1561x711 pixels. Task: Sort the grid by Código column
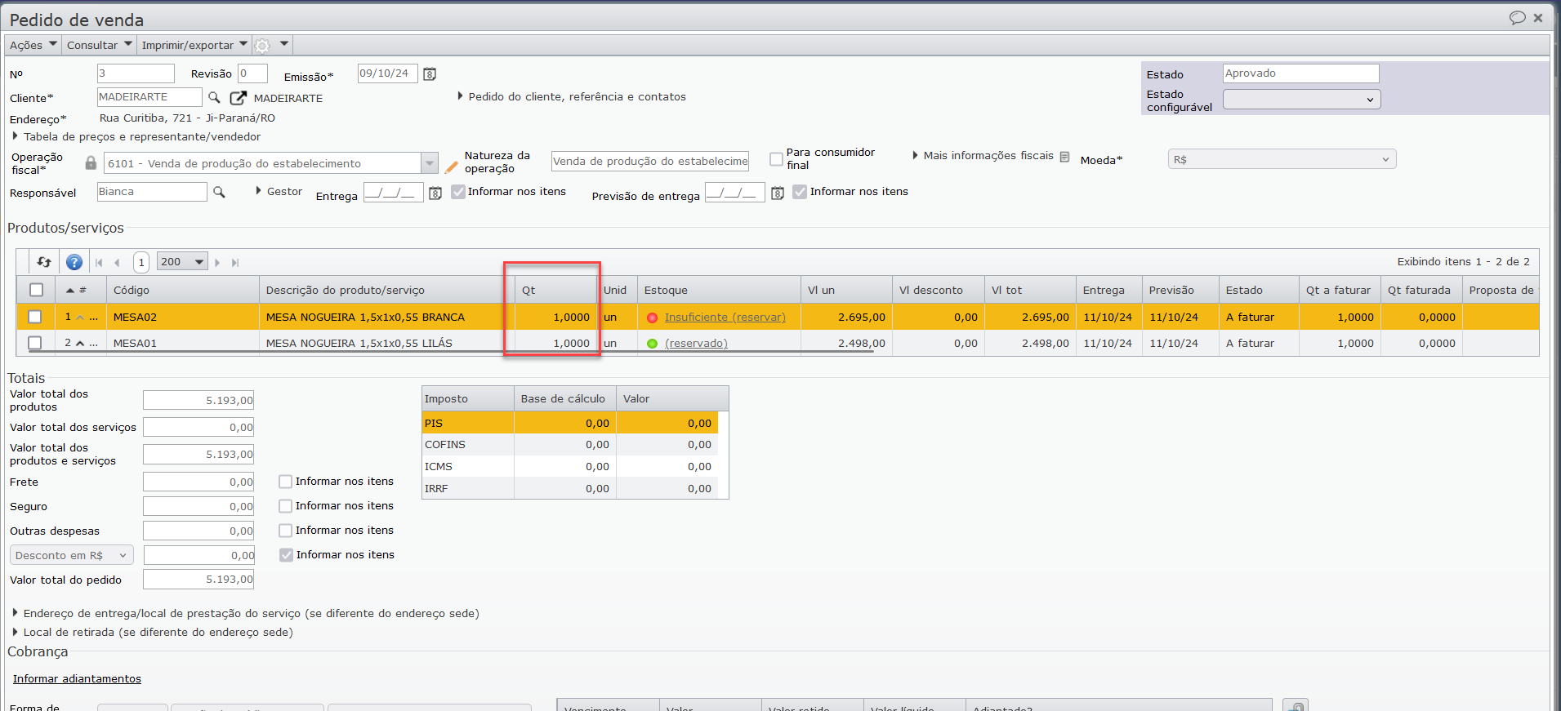tap(183, 290)
